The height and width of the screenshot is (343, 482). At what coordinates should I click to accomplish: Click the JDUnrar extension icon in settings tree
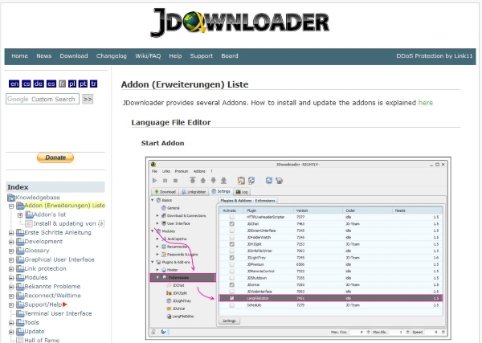169,308
